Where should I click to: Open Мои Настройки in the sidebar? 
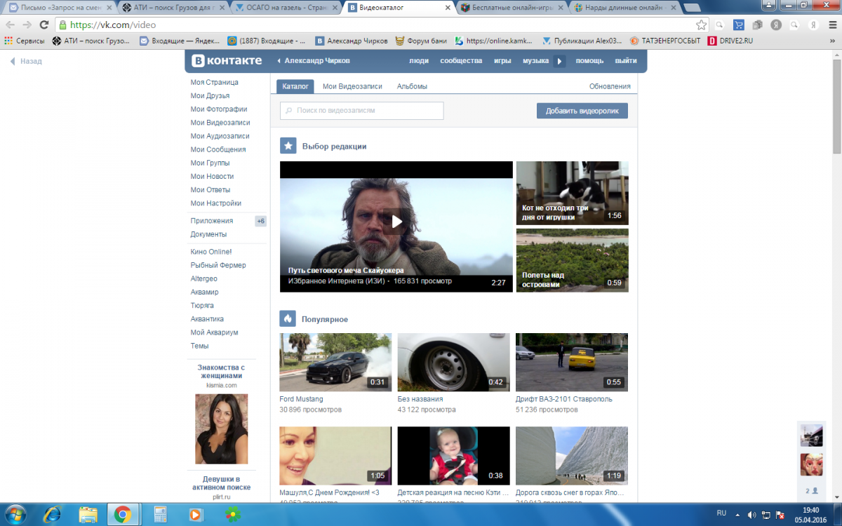point(215,203)
